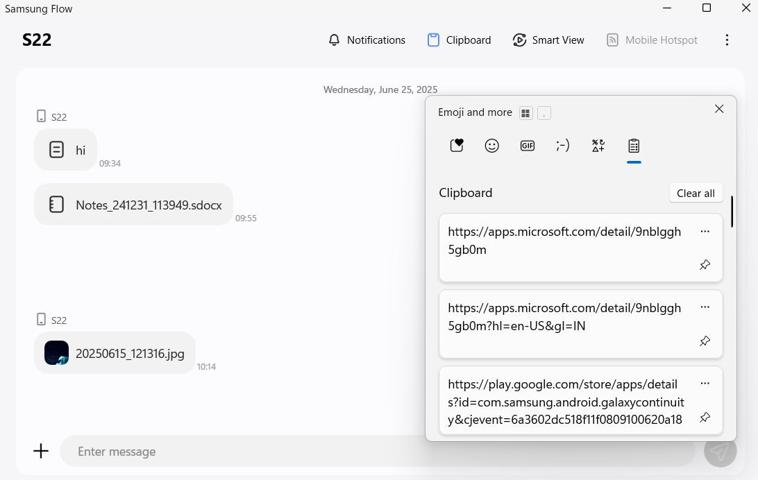The height and width of the screenshot is (480, 758).
Task: Pin the en-US Microsoft Store link
Action: [705, 341]
